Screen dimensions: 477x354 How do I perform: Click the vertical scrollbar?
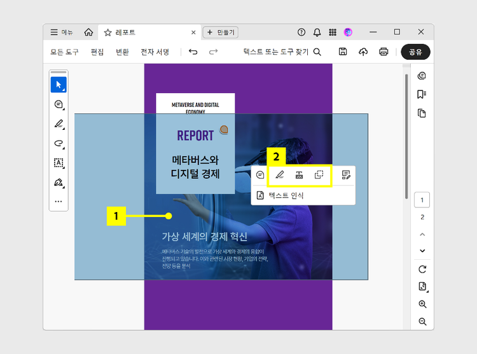click(x=406, y=136)
